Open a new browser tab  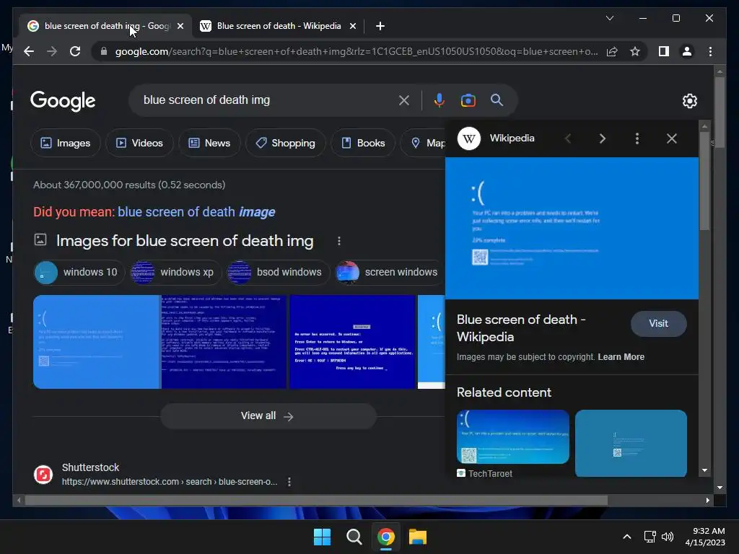(380, 26)
